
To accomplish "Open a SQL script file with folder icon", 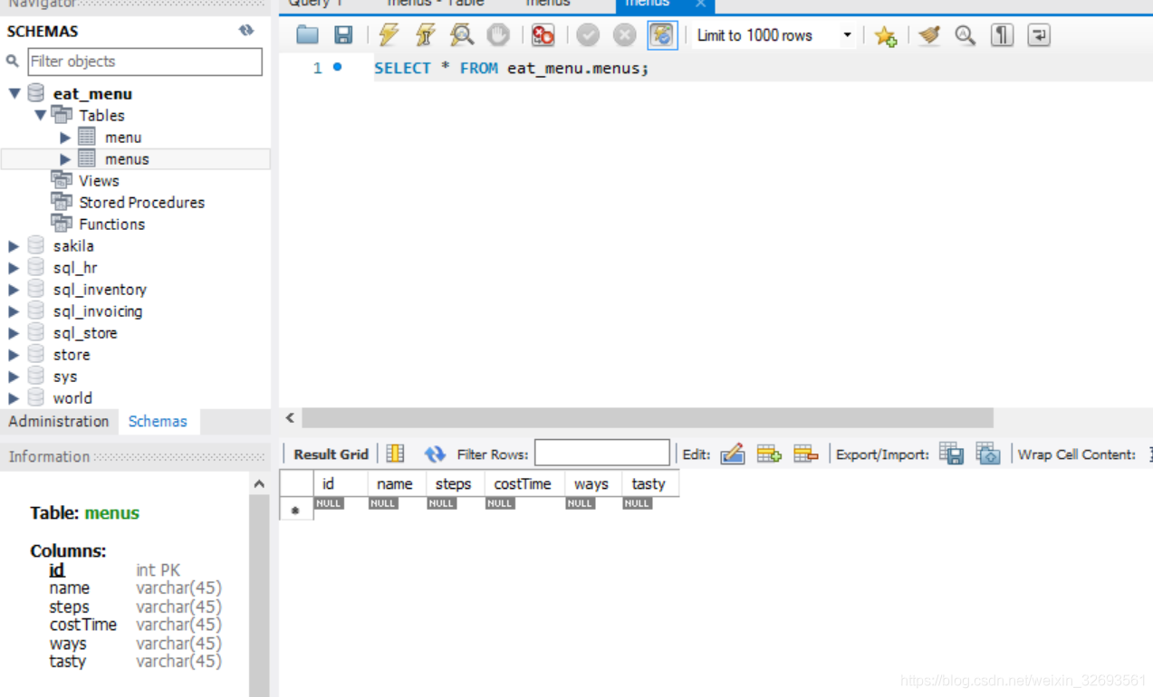I will [x=307, y=35].
